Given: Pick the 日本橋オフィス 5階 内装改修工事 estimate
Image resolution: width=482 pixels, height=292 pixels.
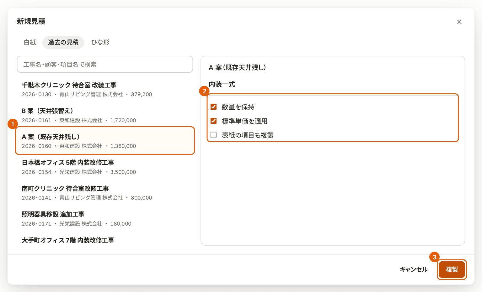Looking at the screenshot, I should (x=105, y=167).
